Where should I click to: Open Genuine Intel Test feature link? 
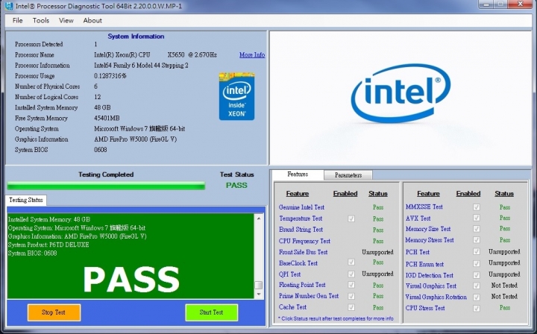(x=301, y=207)
